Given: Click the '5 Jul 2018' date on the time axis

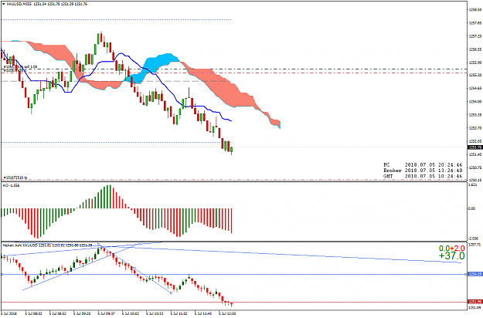Looking at the screenshot, I should coord(9,313).
